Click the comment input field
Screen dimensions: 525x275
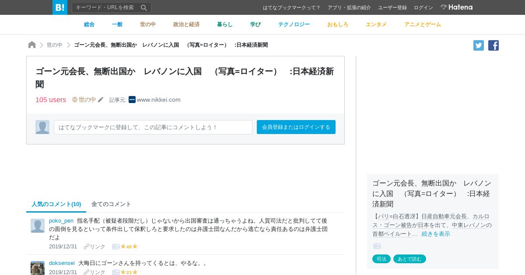coord(153,127)
